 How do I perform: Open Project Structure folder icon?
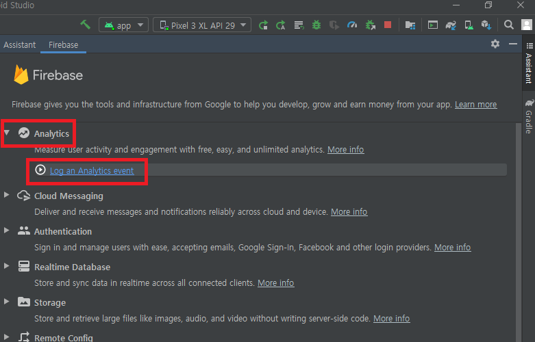[410, 25]
